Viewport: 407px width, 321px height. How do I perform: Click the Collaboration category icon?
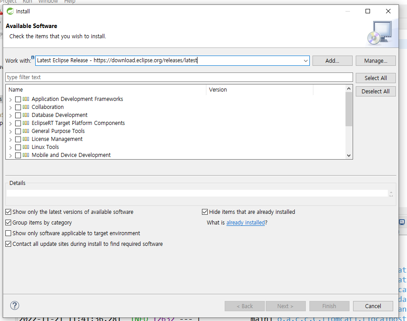coord(26,107)
